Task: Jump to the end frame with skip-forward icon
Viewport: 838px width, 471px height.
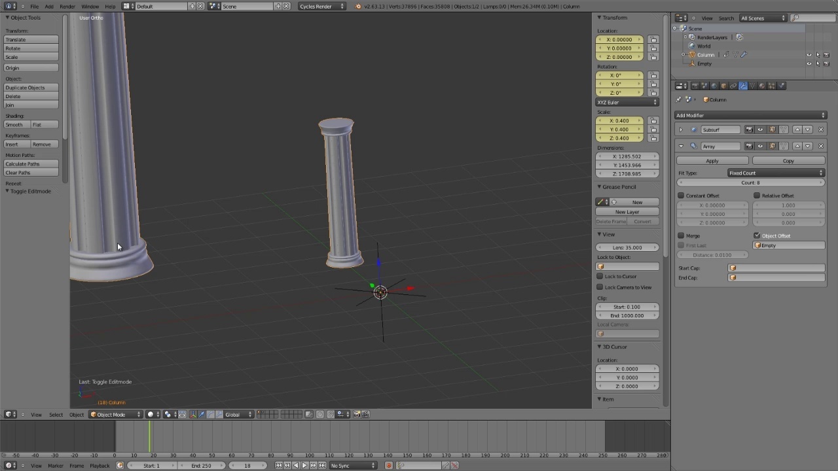Action: tap(322, 465)
